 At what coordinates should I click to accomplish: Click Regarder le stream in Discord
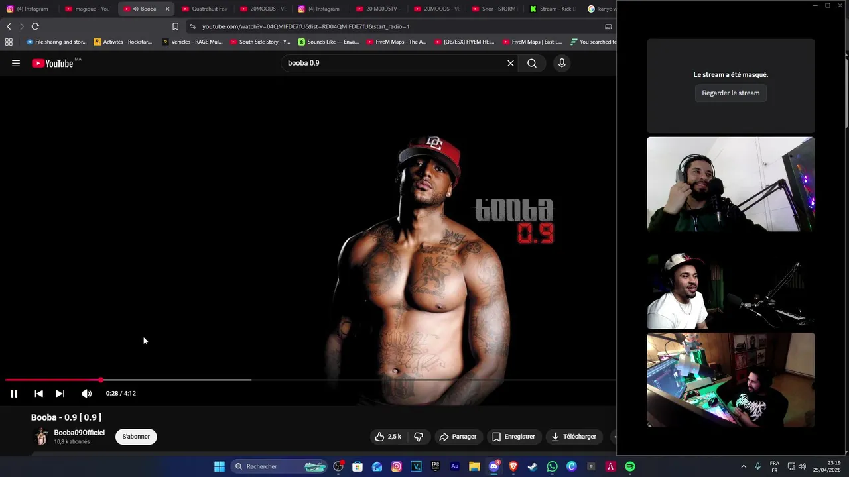coord(731,93)
